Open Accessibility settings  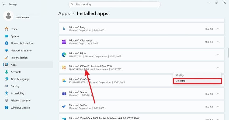[28, 93]
